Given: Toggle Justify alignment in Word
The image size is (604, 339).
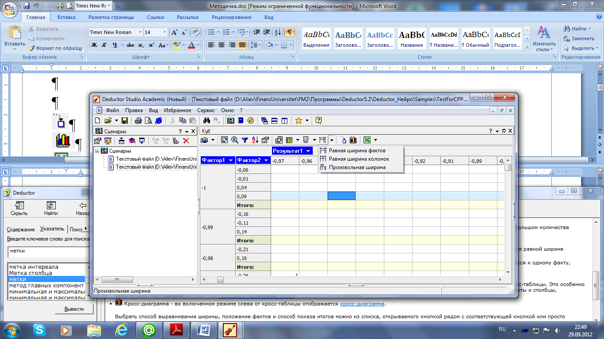Looking at the screenshot, I should pyautogui.click(x=242, y=45).
